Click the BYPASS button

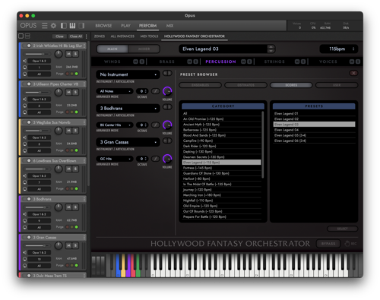[x=328, y=244]
